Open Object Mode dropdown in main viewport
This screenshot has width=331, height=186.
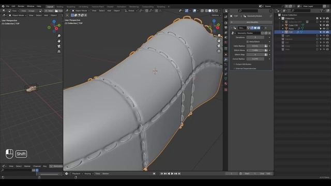(81, 11)
